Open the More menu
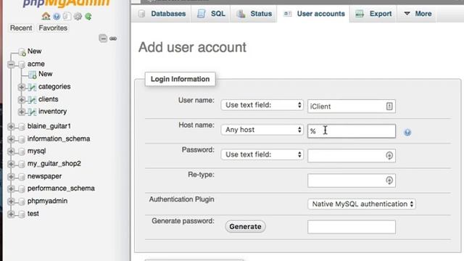 (x=418, y=14)
